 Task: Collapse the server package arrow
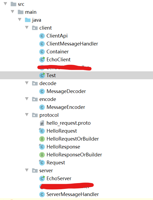point(27,170)
